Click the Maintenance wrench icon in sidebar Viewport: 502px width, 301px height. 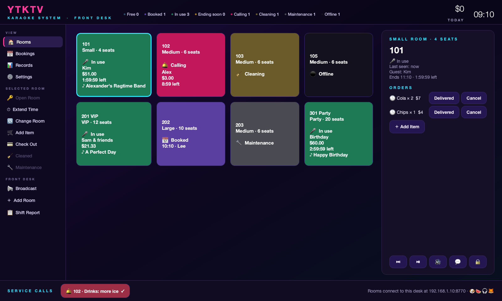point(10,167)
